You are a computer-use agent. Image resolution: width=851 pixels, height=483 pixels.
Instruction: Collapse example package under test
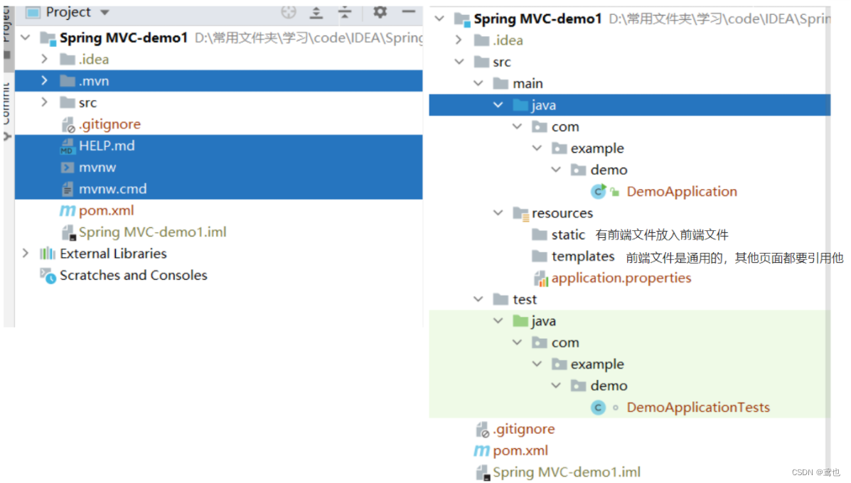tap(537, 364)
